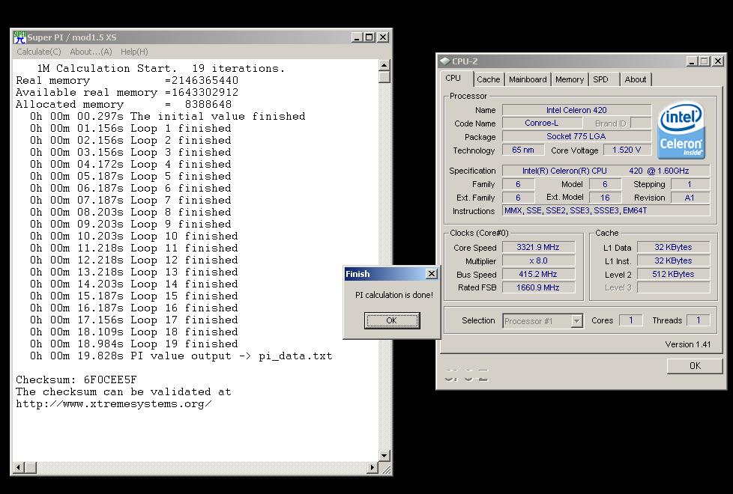Image resolution: width=733 pixels, height=494 pixels.
Task: Click the 'Allocated memory = 8388648' line
Action: pos(124,105)
